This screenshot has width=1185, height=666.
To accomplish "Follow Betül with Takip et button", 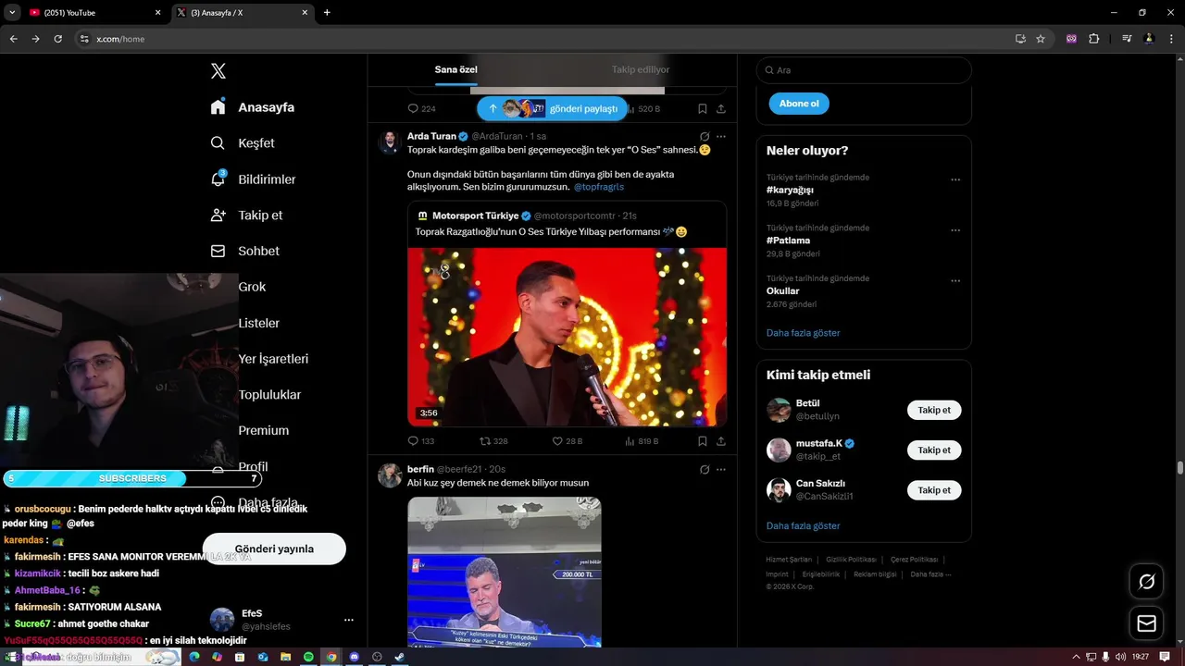I will point(934,410).
